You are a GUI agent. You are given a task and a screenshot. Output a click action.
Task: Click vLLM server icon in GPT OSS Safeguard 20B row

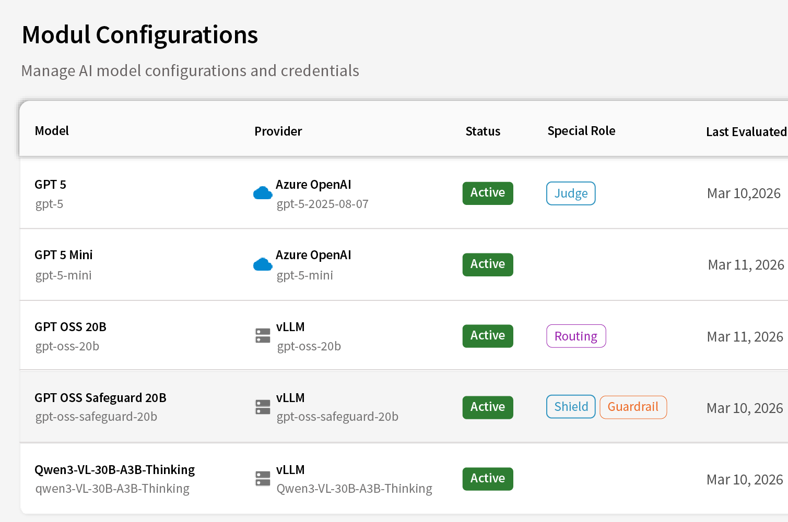tap(263, 407)
